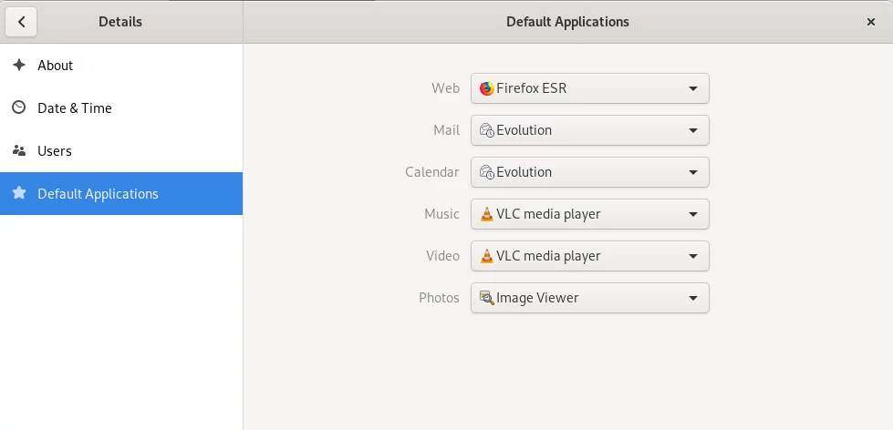The image size is (893, 430).
Task: Select About in the Details sidebar
Action: [x=121, y=66]
